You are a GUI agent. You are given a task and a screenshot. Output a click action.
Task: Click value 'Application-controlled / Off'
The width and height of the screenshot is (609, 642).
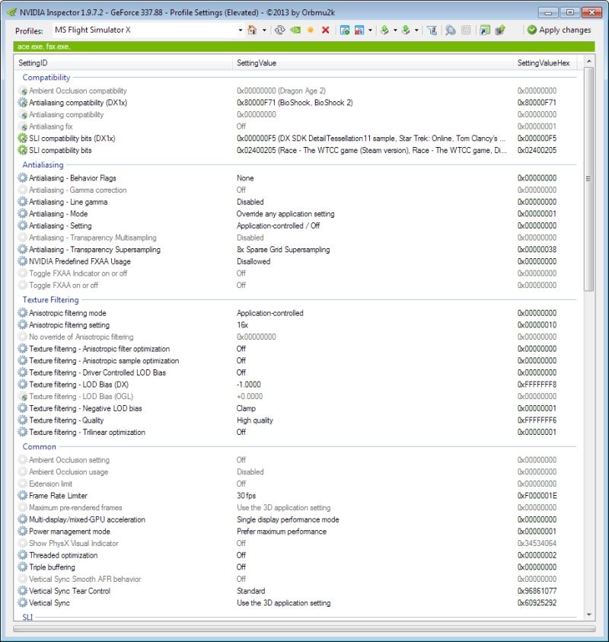(x=279, y=225)
